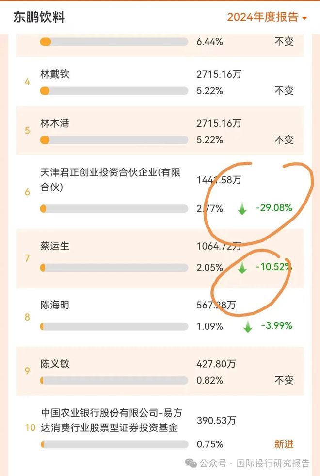Click the green down arrow beside -3.99%
Screen dimensions: 320x476
248,327
